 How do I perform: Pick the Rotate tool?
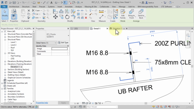pos(67,17)
